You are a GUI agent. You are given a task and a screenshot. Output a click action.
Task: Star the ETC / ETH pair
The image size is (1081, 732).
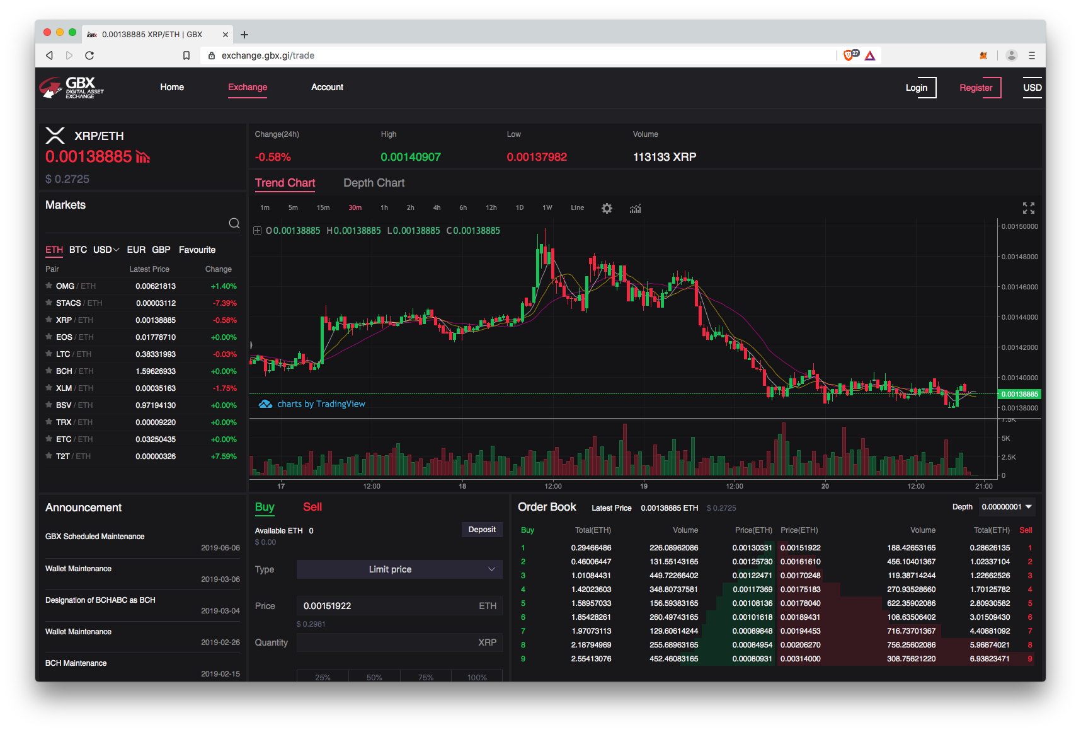[49, 439]
